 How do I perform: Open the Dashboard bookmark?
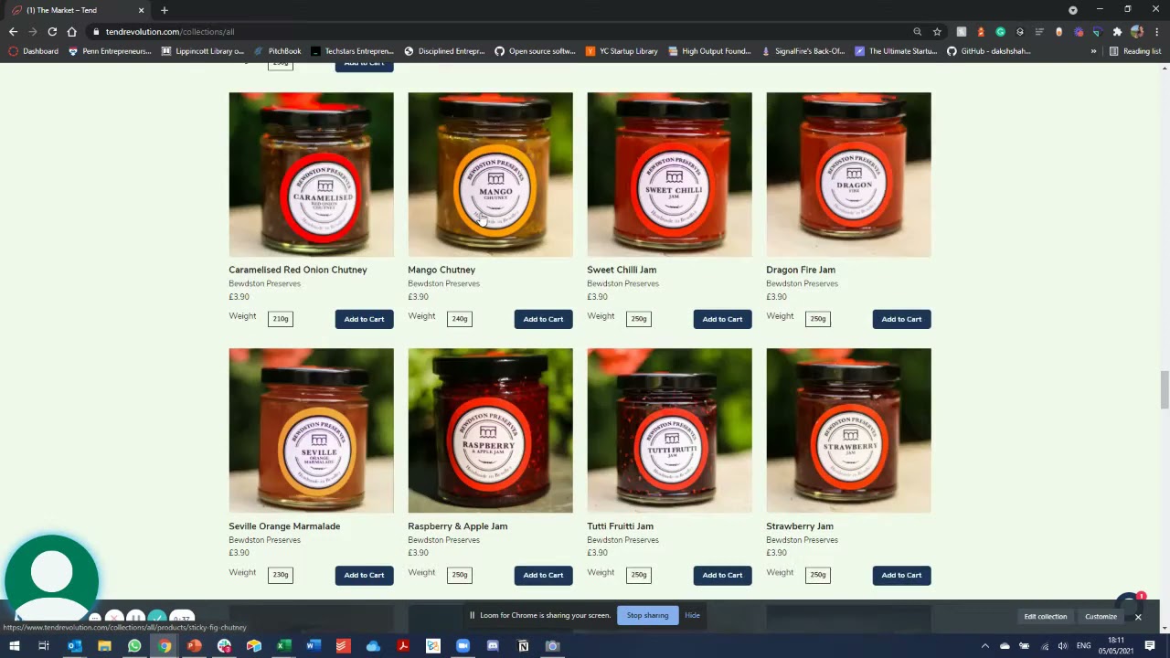33,51
